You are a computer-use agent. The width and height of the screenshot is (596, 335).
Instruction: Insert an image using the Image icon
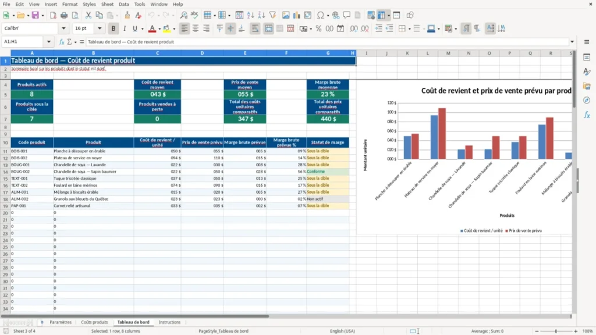click(286, 15)
